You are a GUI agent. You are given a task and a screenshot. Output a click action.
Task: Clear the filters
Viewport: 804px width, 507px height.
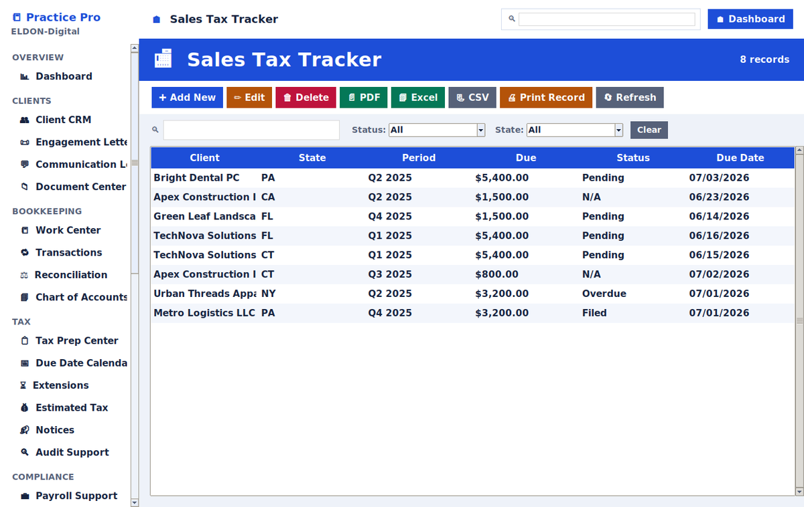point(649,130)
